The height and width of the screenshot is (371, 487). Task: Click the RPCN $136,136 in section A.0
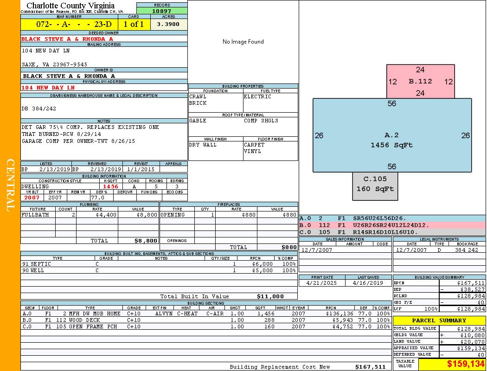(x=340, y=313)
